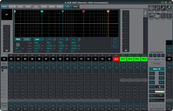The width and height of the screenshot is (173, 111).
Task: Click the channel 01 fader handle
Action: coord(4,100)
